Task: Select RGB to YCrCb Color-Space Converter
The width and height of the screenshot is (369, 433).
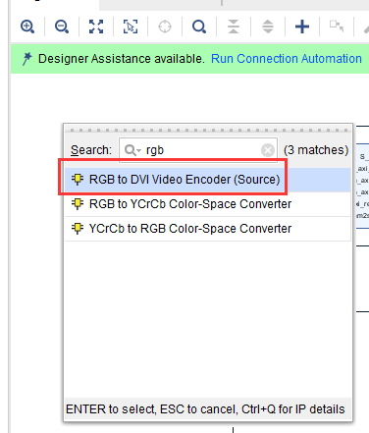Action: pos(207,204)
